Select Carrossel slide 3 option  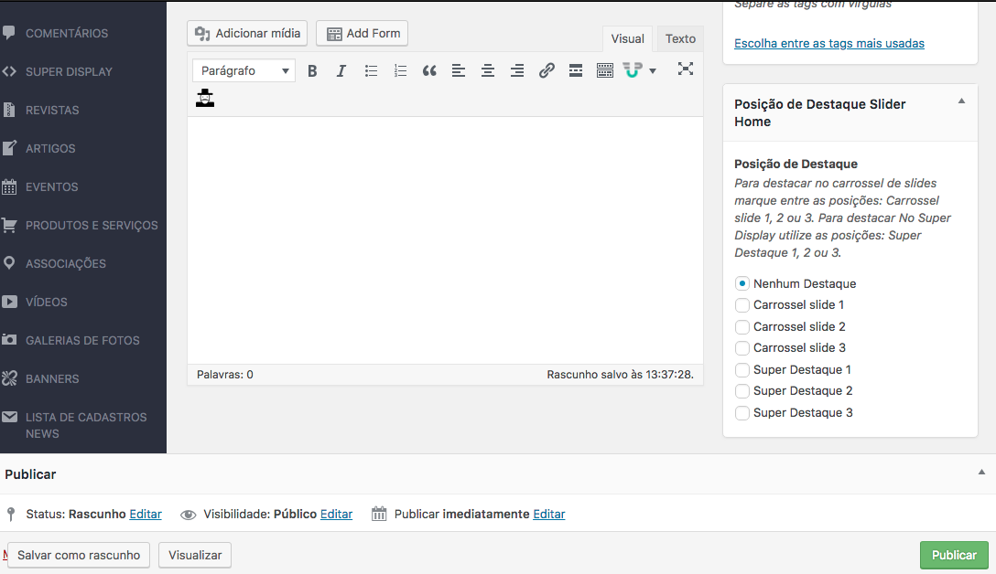[x=742, y=347]
